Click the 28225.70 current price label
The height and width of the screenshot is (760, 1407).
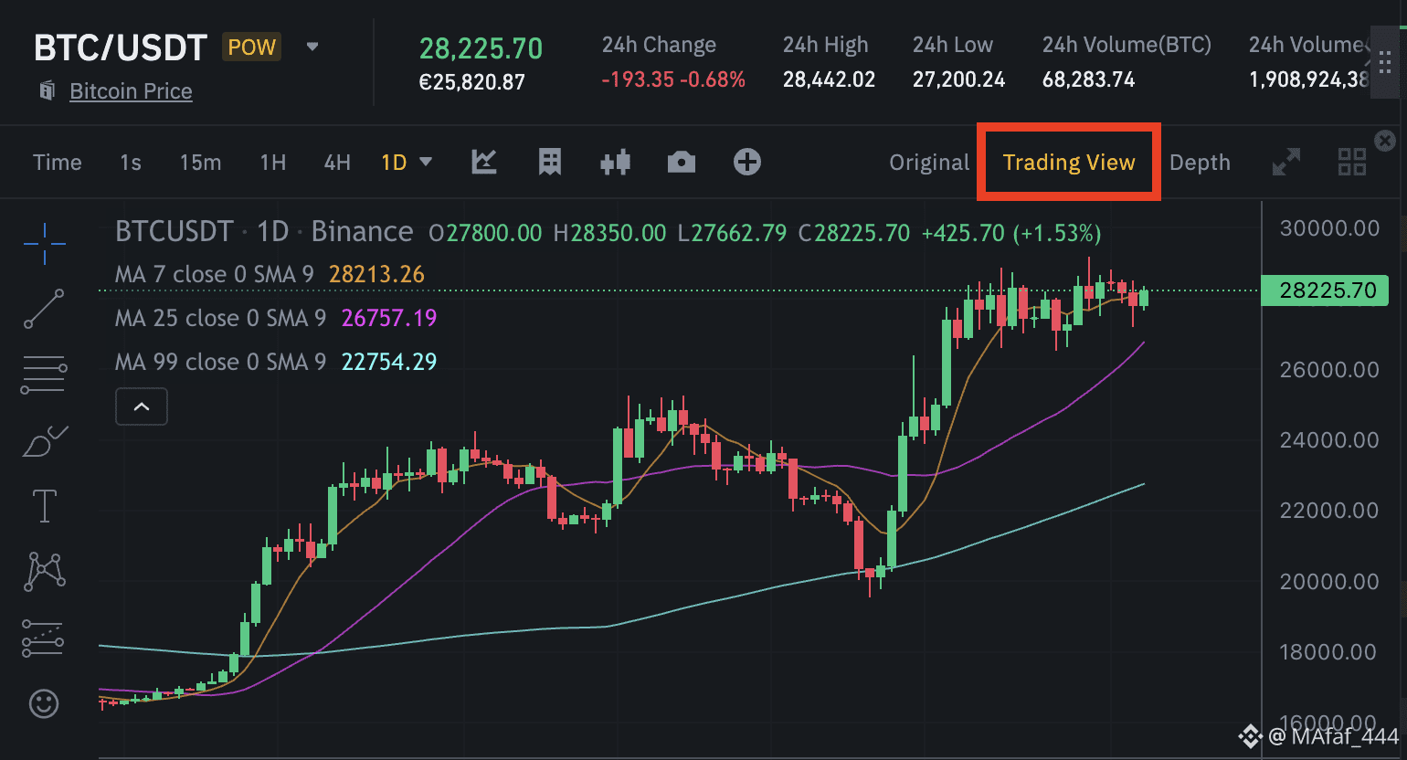1327,290
